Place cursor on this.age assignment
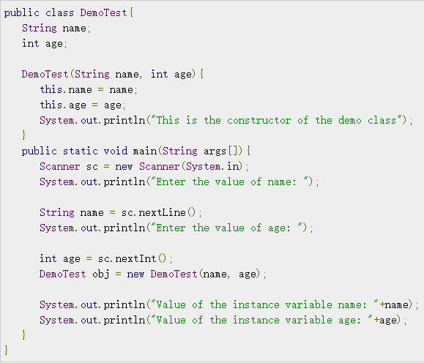424x363 pixels. pyautogui.click(x=83, y=105)
